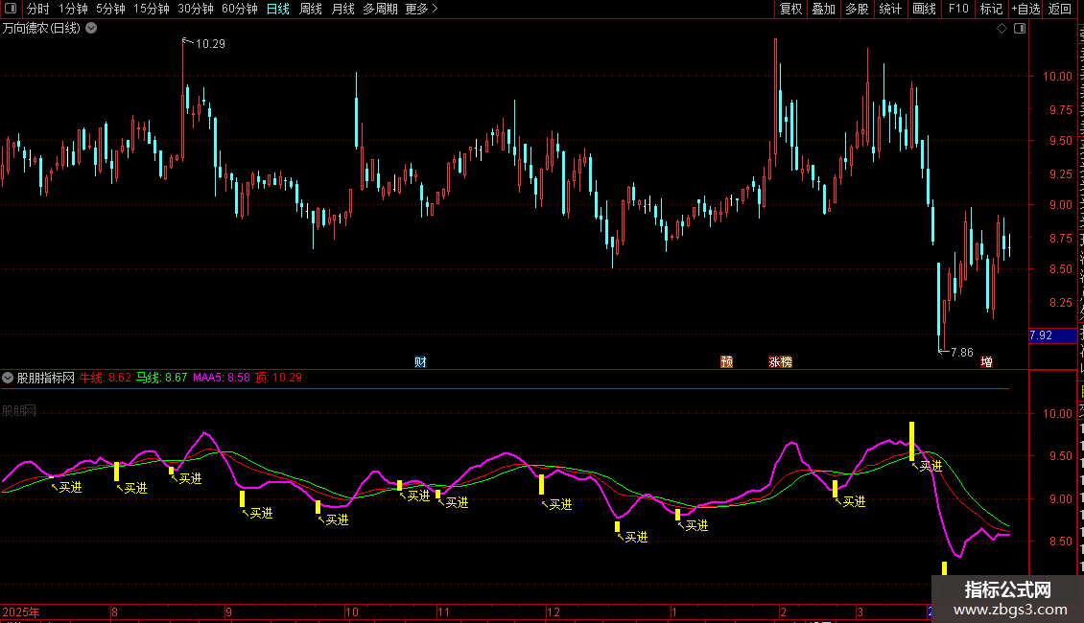Viewport: 1084px width, 623px height.
Task: Click month 10 on the time axis
Action: click(x=352, y=611)
